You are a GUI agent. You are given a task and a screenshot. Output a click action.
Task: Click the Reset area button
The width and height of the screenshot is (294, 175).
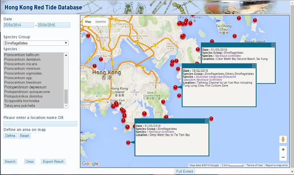point(24,136)
